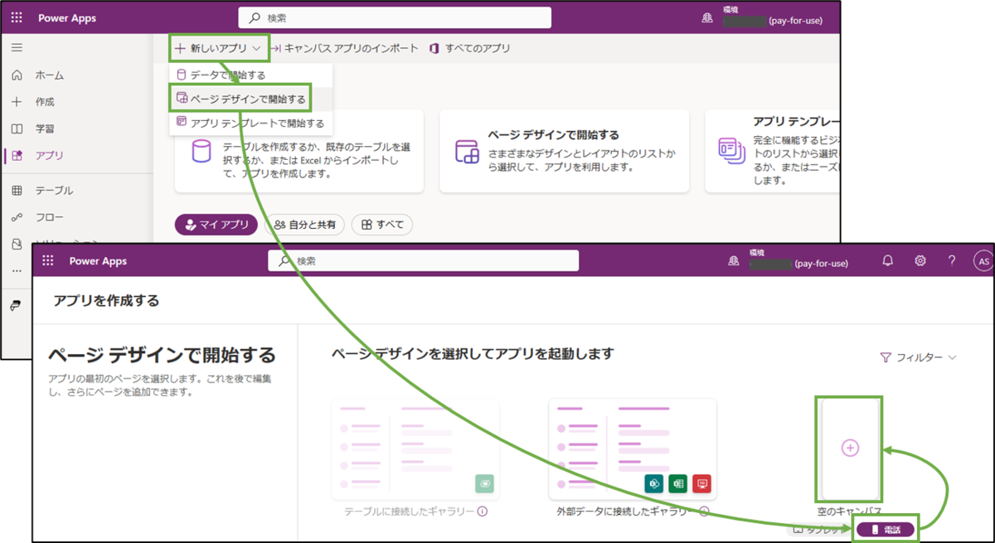The width and height of the screenshot is (995, 543).
Task: Click the table grid icon beside テーブル
Action: pos(17,191)
